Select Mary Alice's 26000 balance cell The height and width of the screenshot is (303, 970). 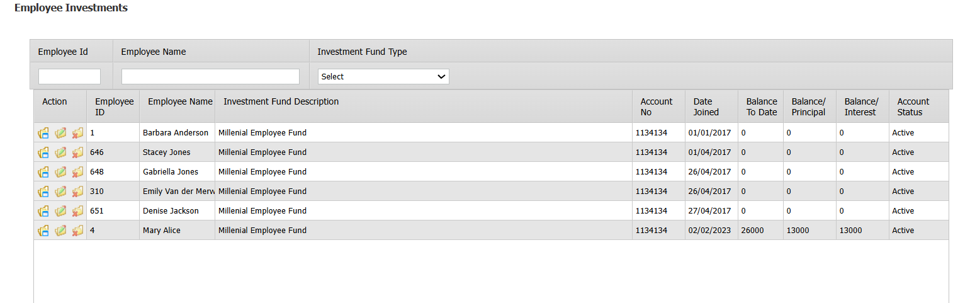point(761,231)
